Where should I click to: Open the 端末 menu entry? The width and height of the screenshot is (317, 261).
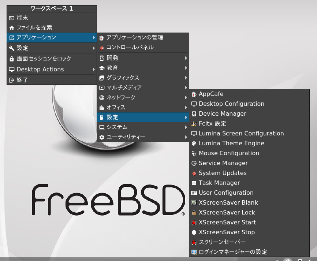coord(52,18)
